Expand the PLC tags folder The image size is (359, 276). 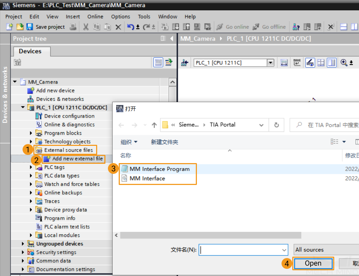(x=31, y=167)
